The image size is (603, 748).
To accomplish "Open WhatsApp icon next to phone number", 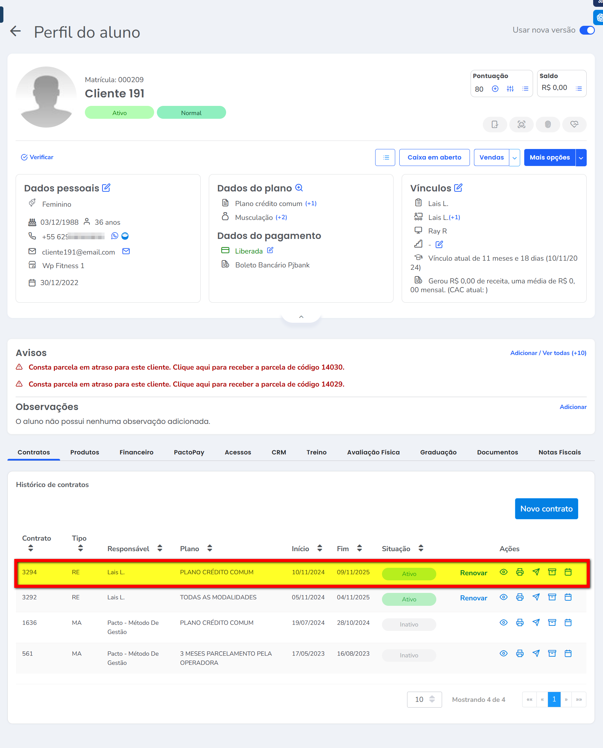I will pos(114,236).
